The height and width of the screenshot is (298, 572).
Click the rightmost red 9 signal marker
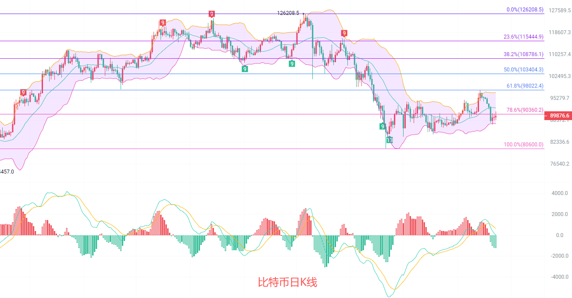344,33
